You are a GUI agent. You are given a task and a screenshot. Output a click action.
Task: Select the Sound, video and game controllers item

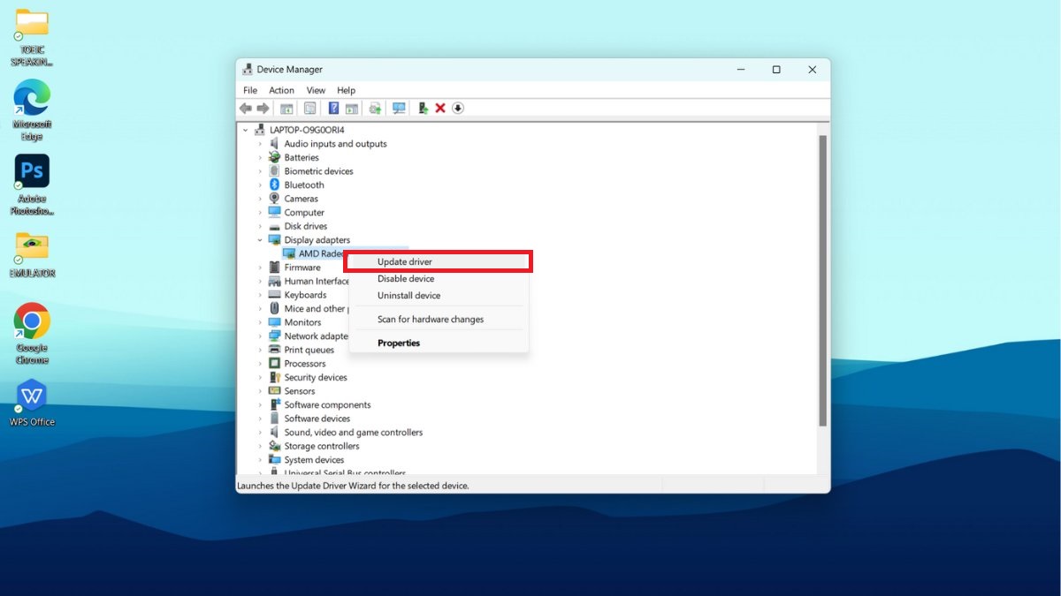pos(353,433)
